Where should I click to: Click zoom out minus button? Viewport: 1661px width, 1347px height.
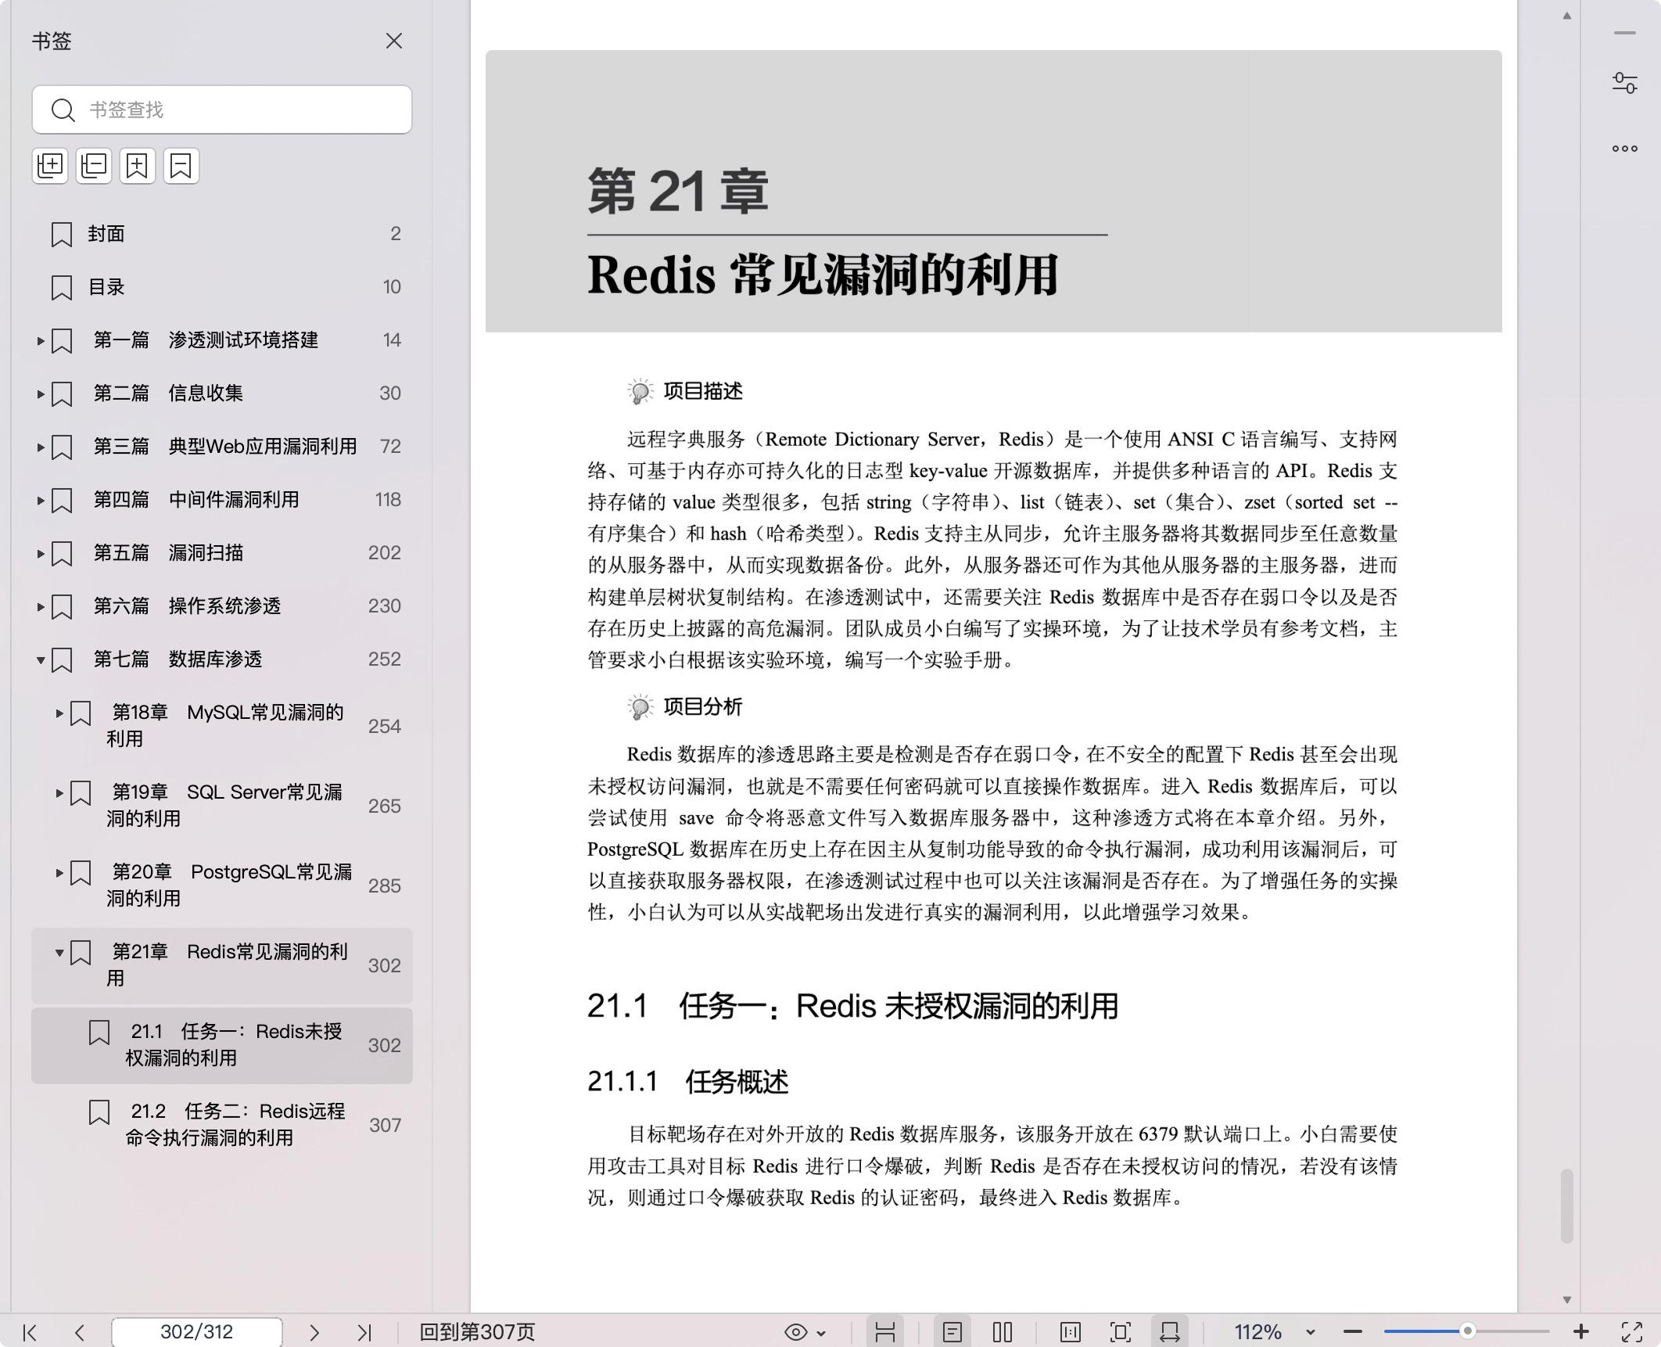pyautogui.click(x=1353, y=1331)
